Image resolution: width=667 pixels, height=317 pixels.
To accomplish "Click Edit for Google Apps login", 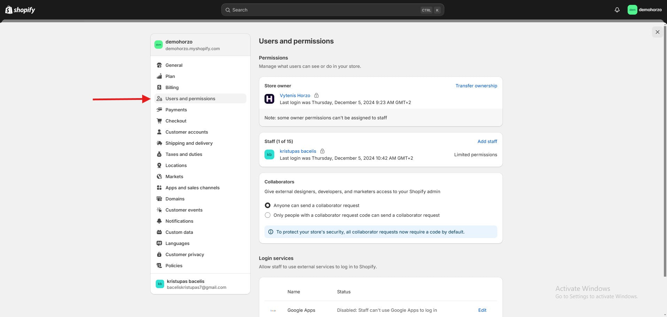I will click(482, 310).
